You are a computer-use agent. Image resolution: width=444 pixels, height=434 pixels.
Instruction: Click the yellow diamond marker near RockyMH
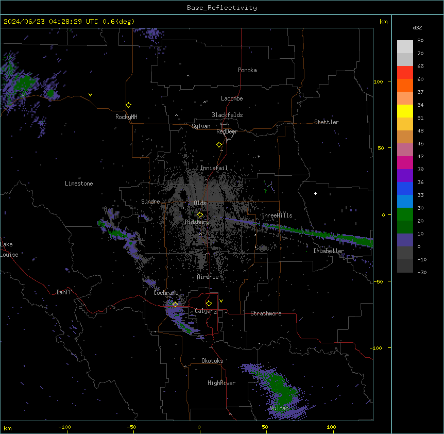click(x=128, y=105)
